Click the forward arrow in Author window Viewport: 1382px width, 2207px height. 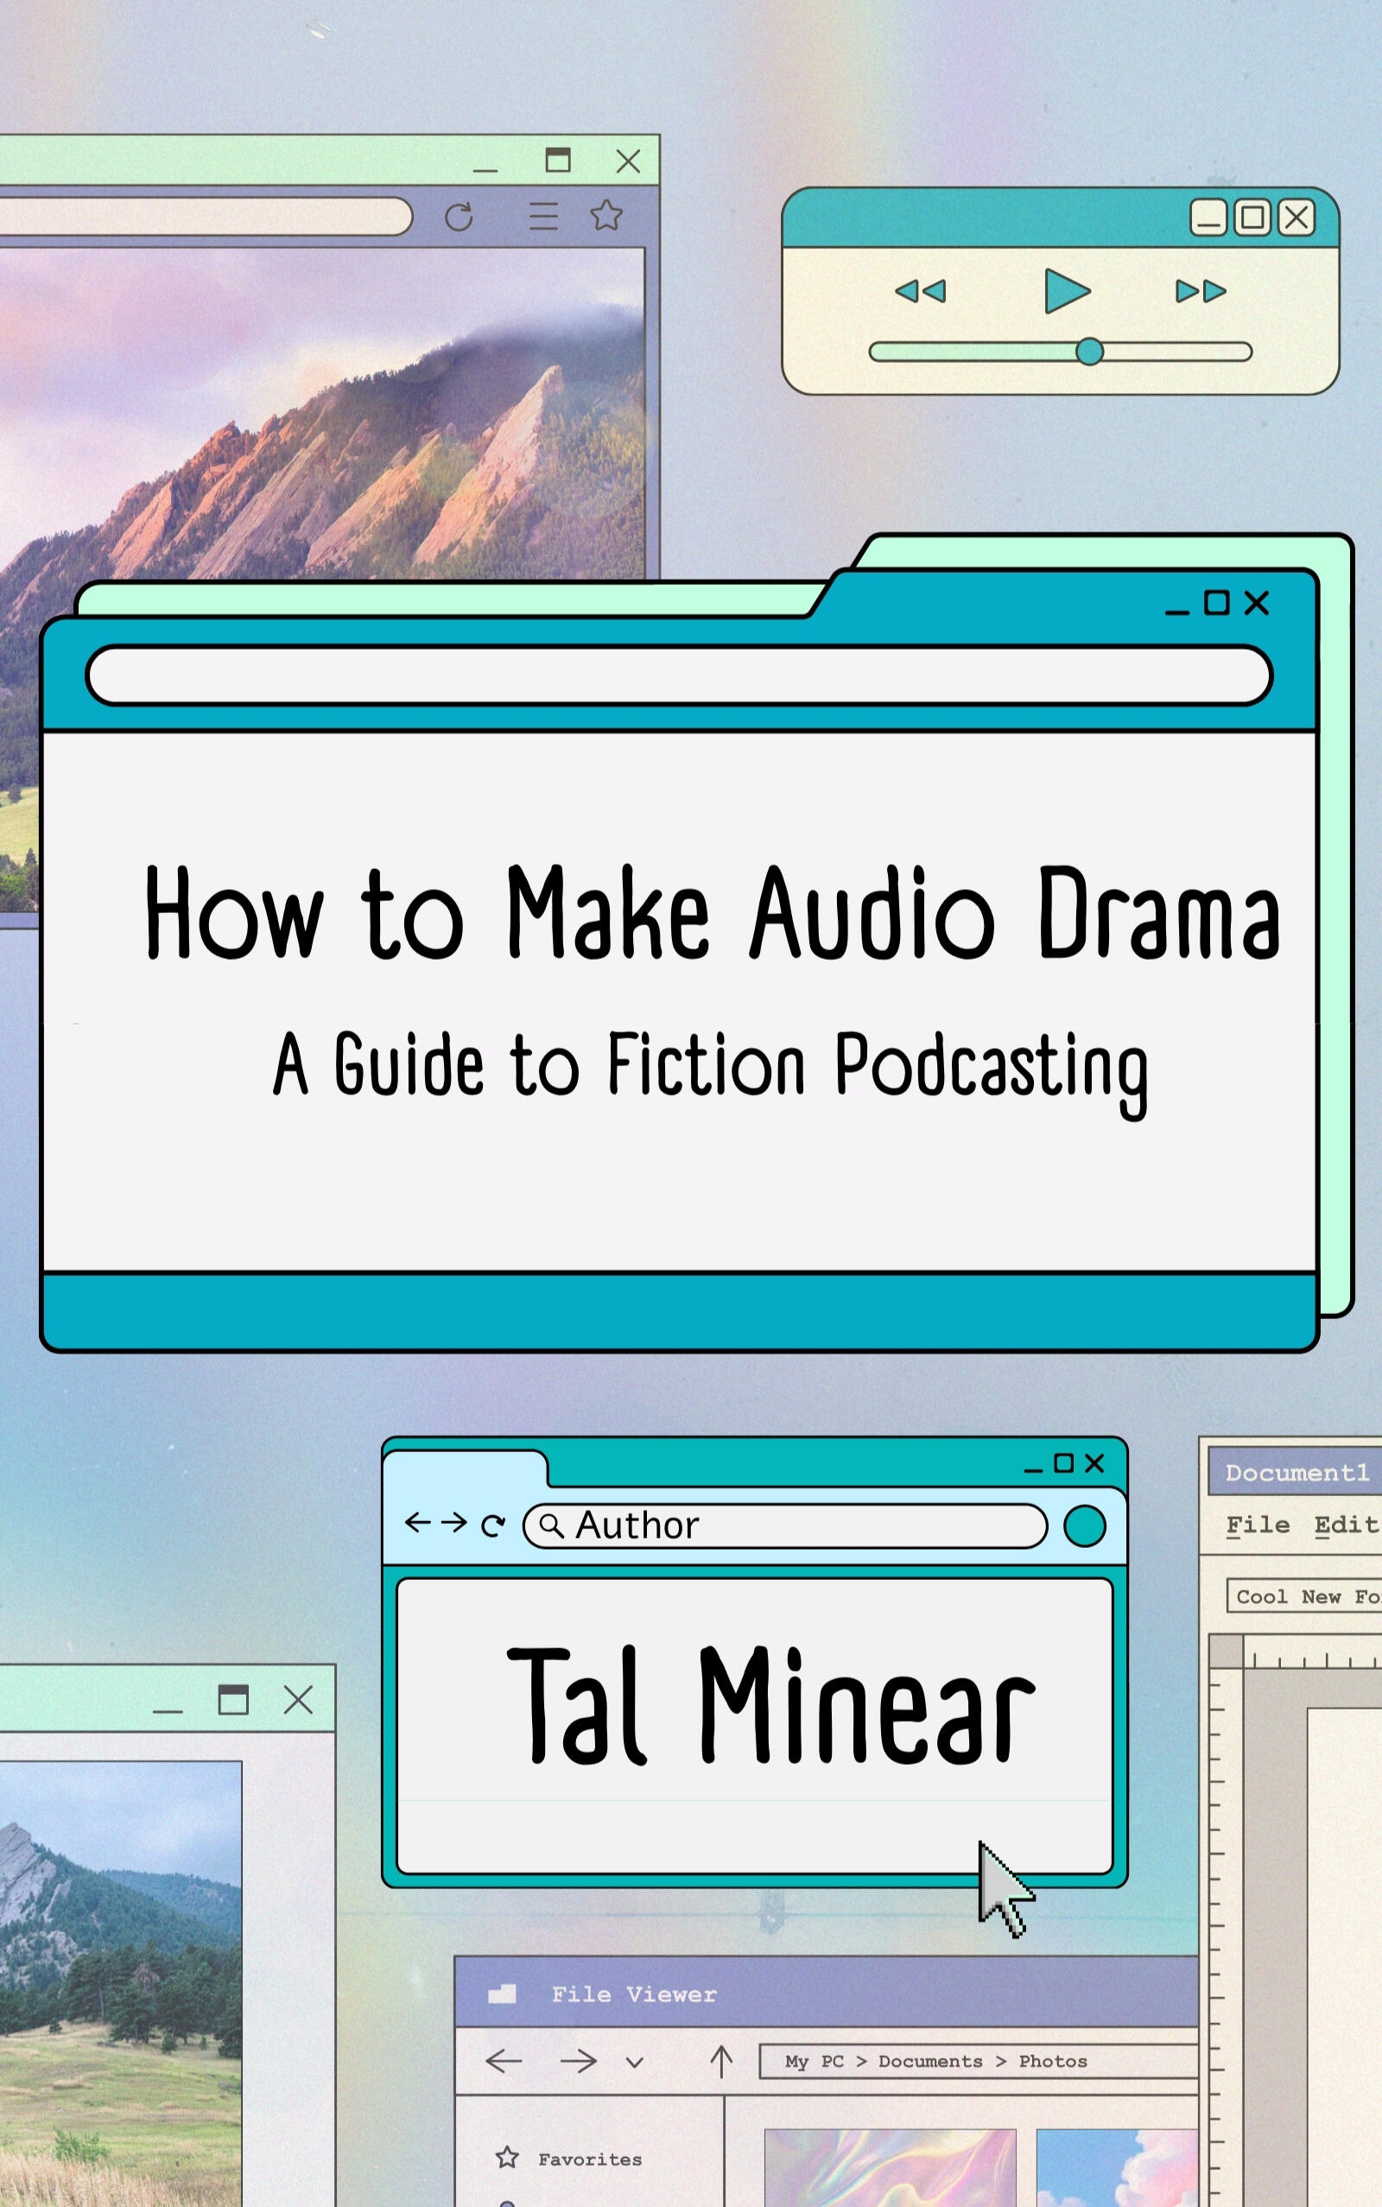[453, 1523]
